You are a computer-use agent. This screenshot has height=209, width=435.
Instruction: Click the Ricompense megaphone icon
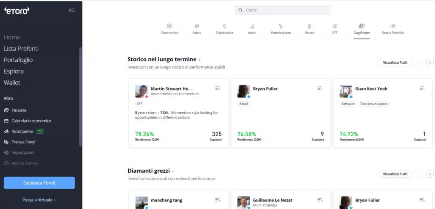click(6, 131)
